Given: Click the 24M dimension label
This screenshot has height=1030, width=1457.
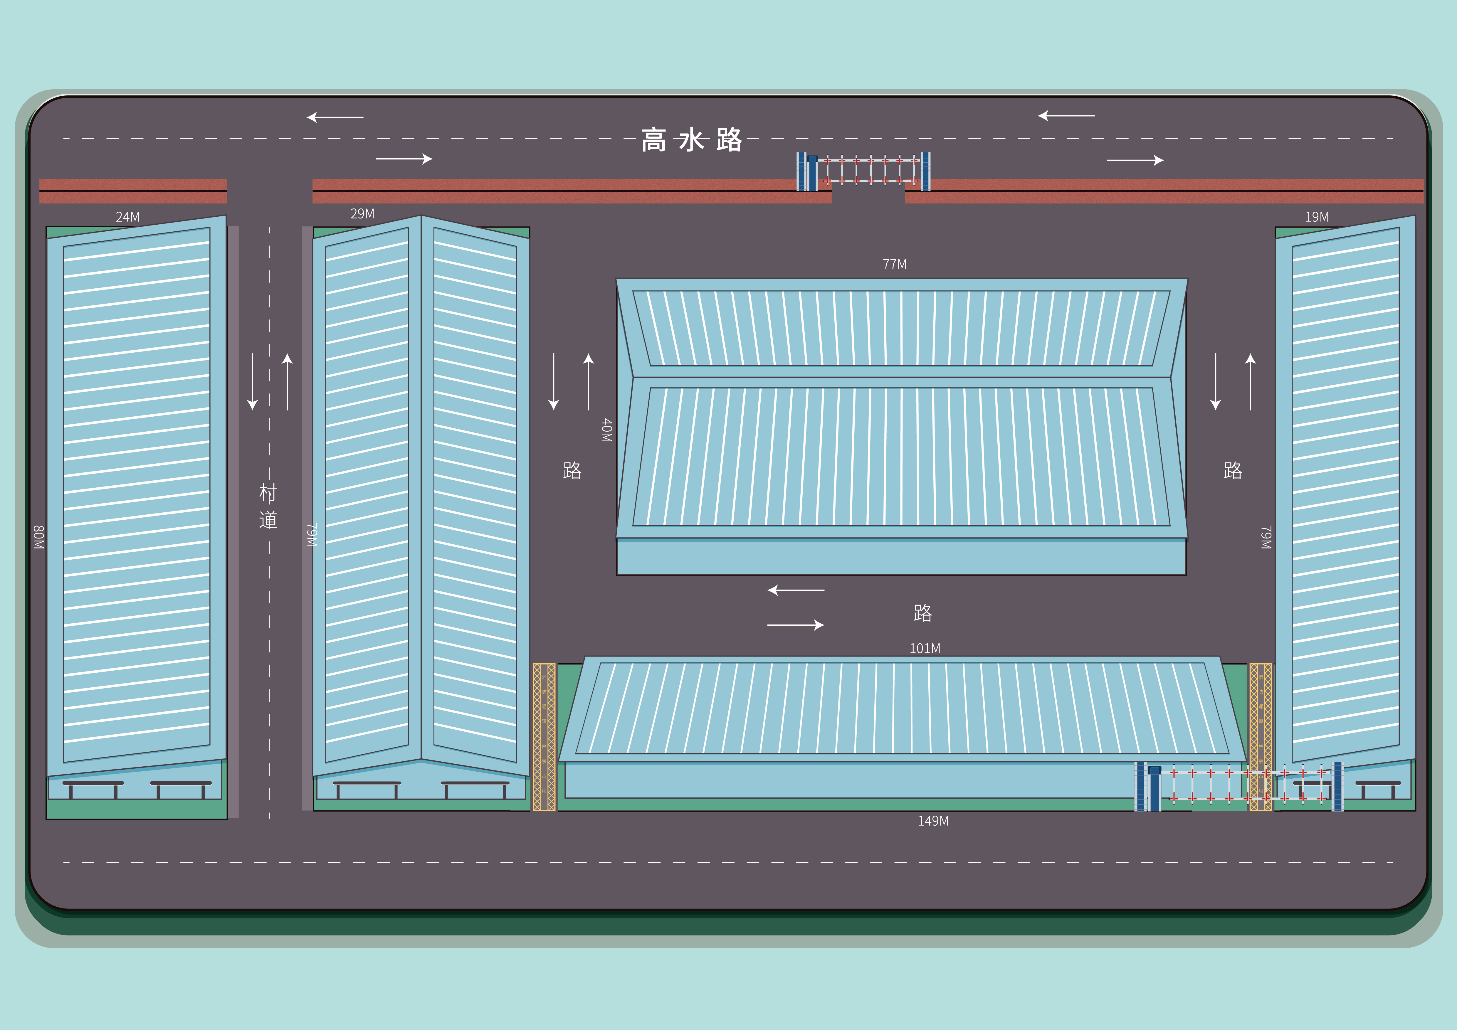Looking at the screenshot, I should (127, 217).
